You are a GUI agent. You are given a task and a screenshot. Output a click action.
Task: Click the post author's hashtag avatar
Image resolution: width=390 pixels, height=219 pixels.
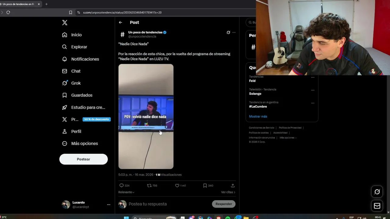point(122,34)
